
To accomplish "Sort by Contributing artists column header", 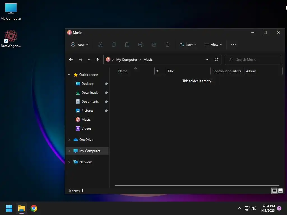I will tap(227, 71).
